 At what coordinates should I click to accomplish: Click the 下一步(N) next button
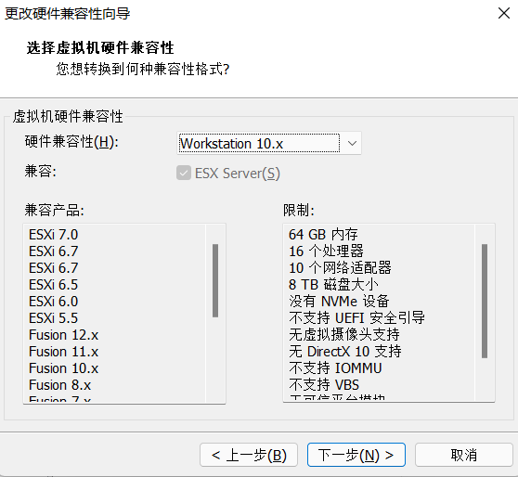coord(356,455)
